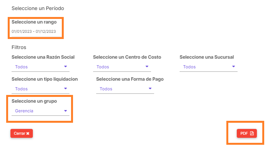The image size is (270, 149).
Task: Export the report with the PDF button
Action: tap(247, 133)
